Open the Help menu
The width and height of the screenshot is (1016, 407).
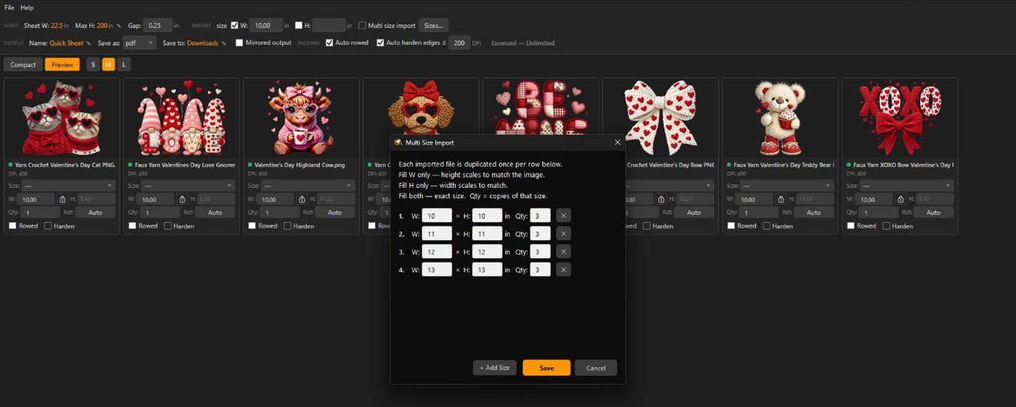click(x=27, y=7)
